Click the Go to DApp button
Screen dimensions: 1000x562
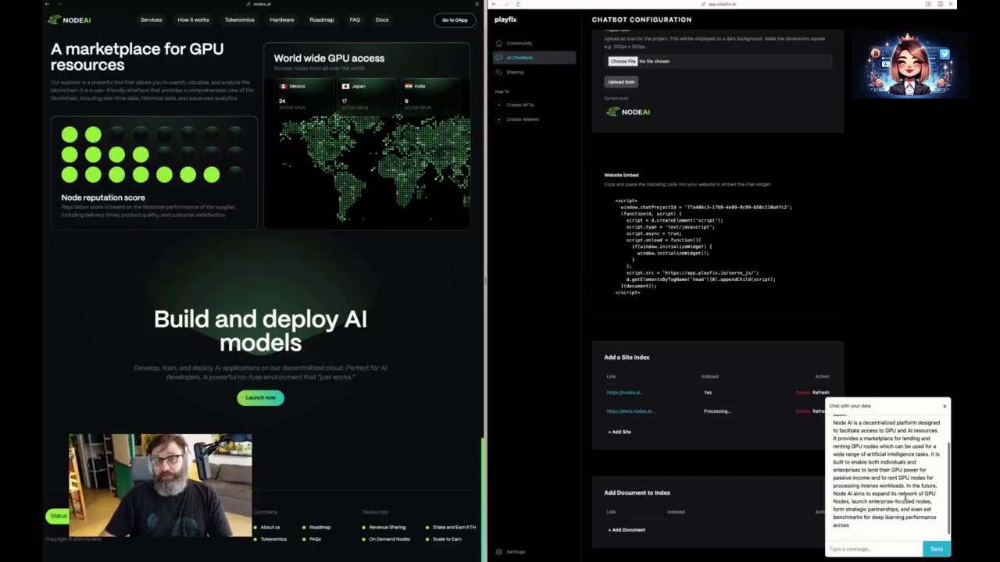pyautogui.click(x=455, y=20)
